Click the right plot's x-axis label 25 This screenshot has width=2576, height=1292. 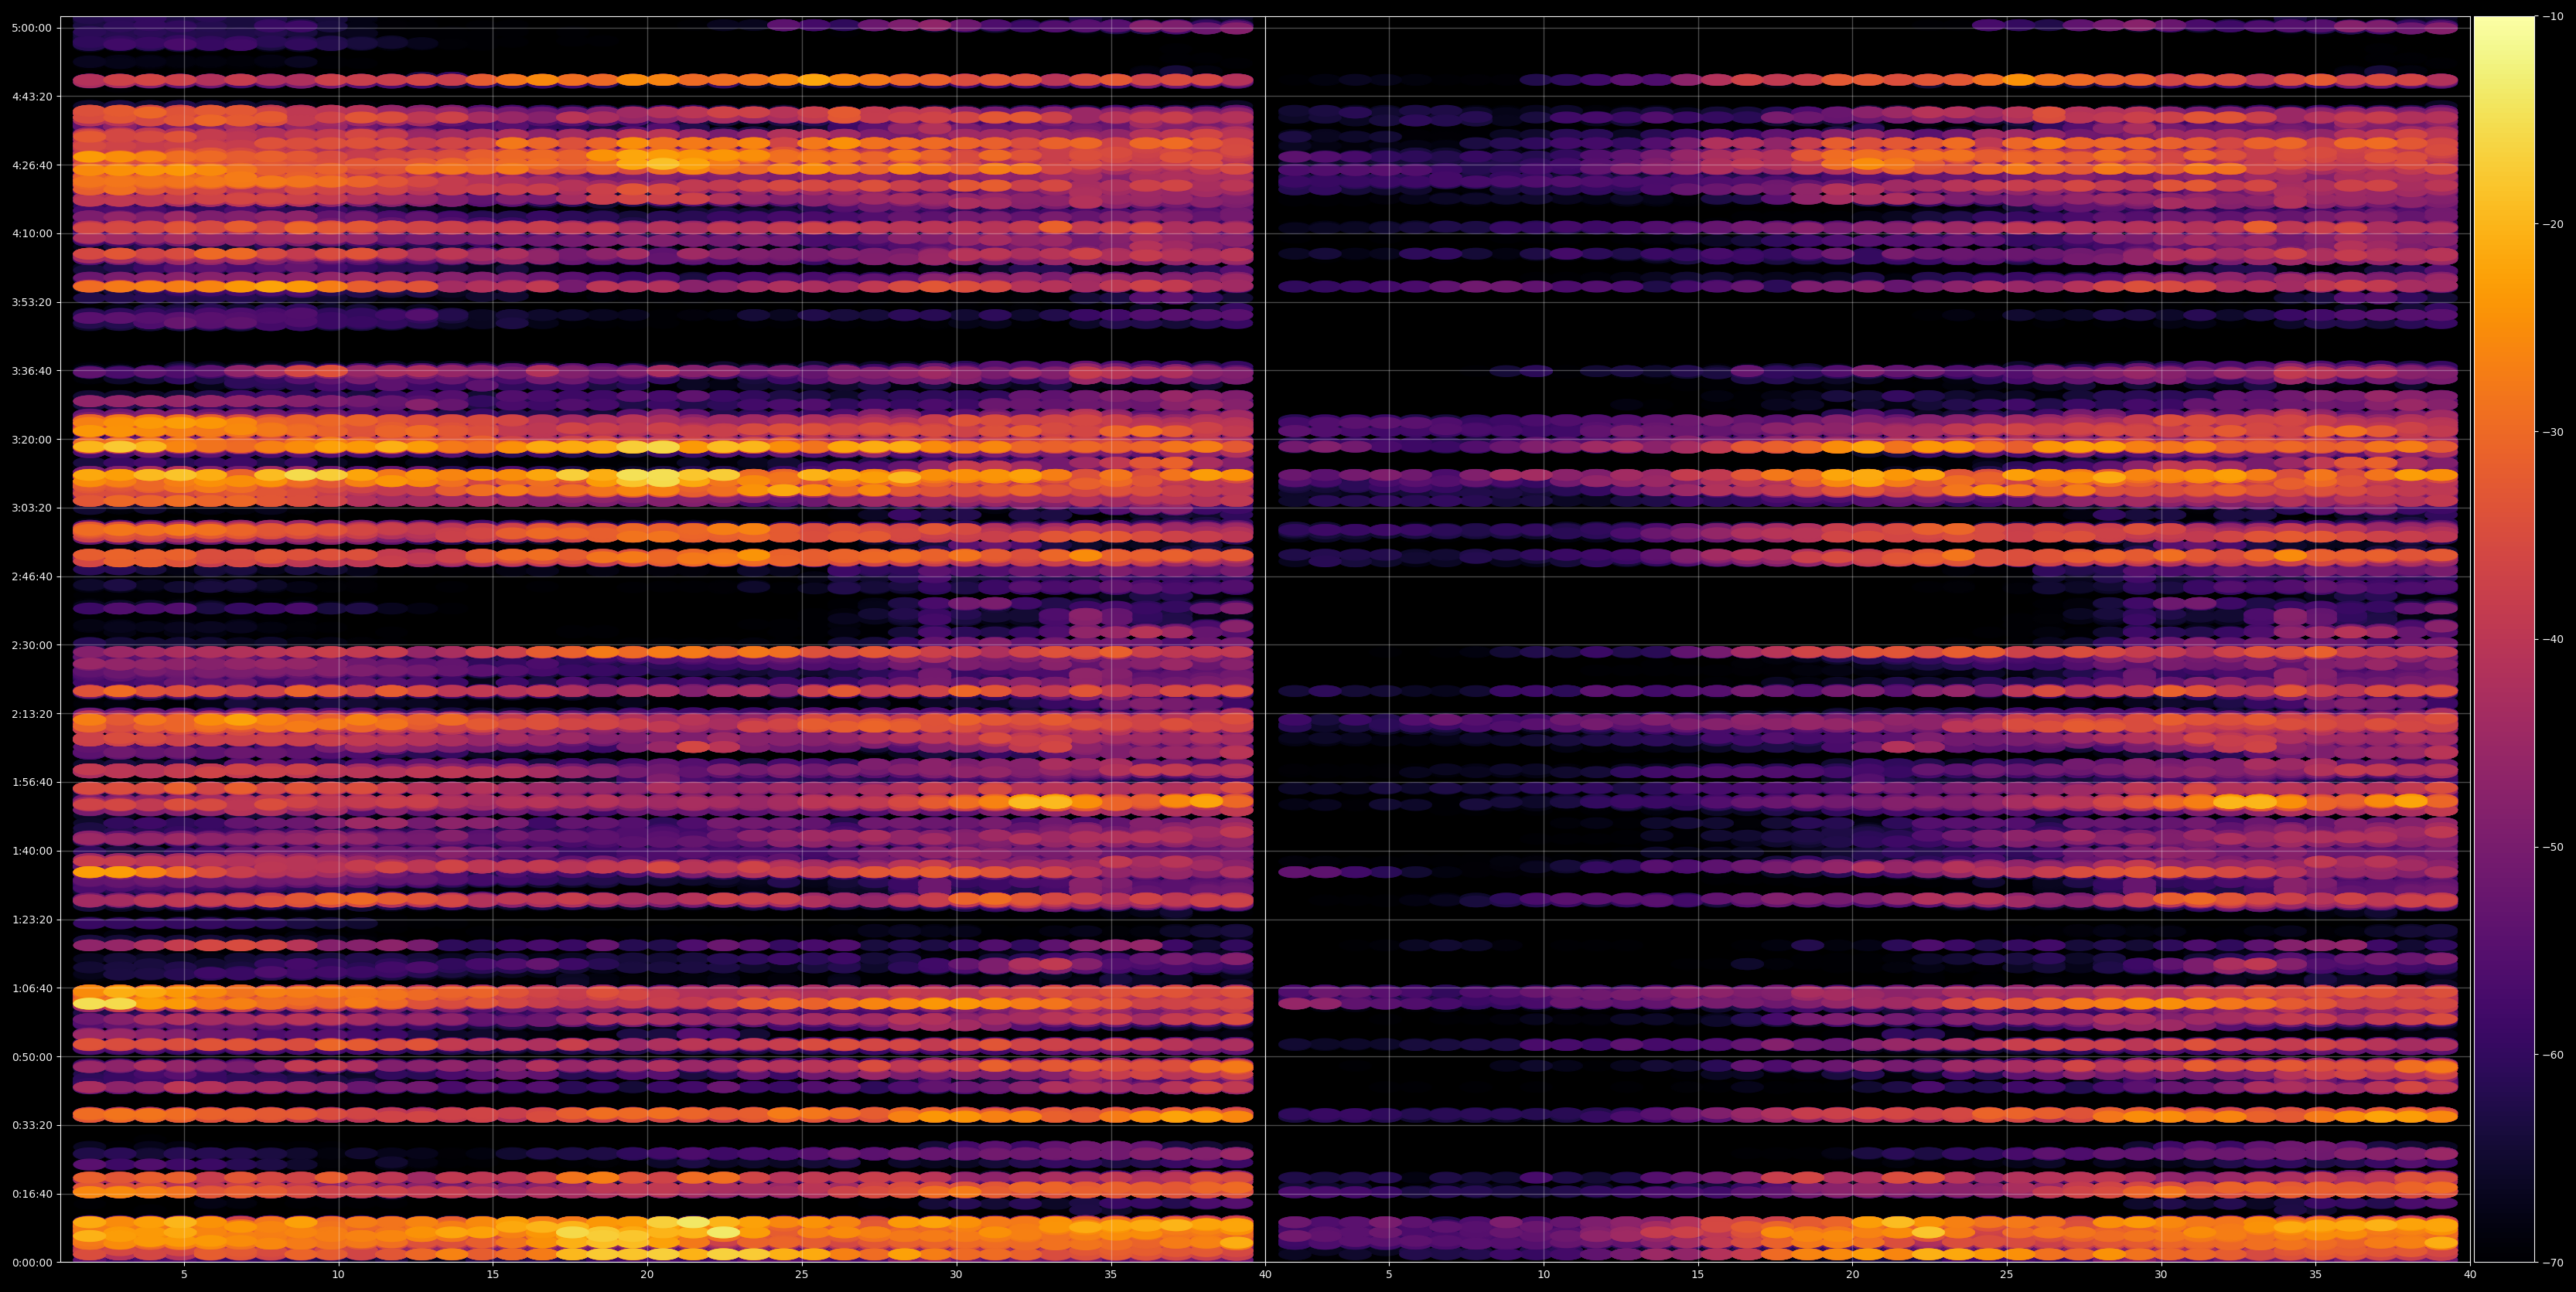2007,1275
